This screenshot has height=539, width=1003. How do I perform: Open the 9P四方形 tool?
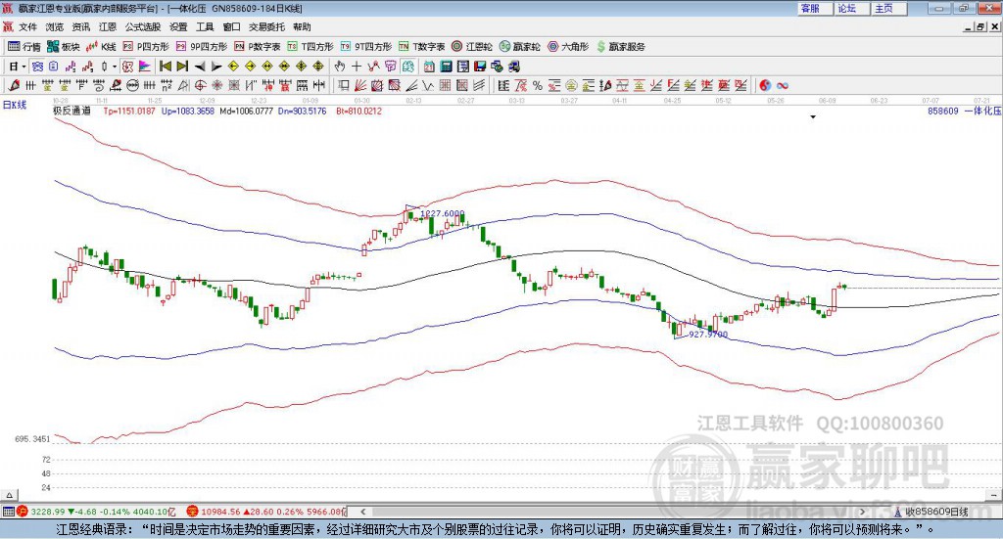tap(202, 47)
